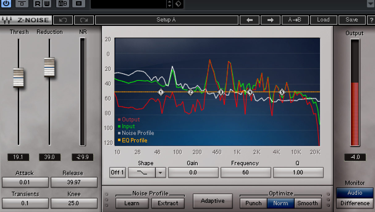Open the help question mark button
Screen dimensions: 375x212
[371, 20]
